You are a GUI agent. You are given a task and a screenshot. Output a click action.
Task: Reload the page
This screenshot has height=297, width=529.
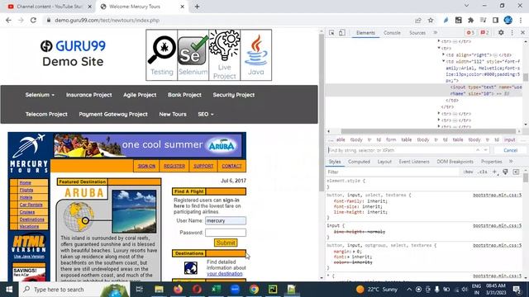click(x=33, y=20)
